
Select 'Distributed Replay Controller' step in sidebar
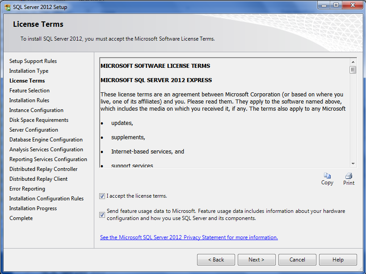coord(43,169)
